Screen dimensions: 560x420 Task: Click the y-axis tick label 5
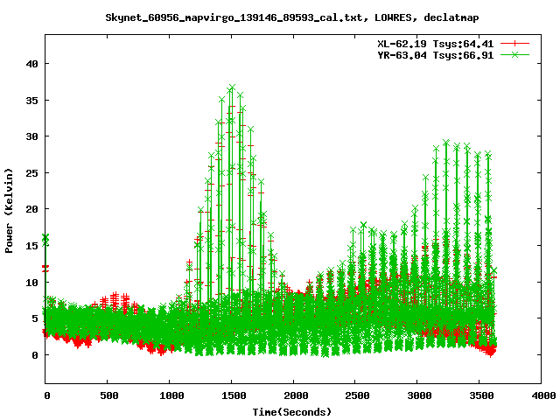click(x=35, y=318)
